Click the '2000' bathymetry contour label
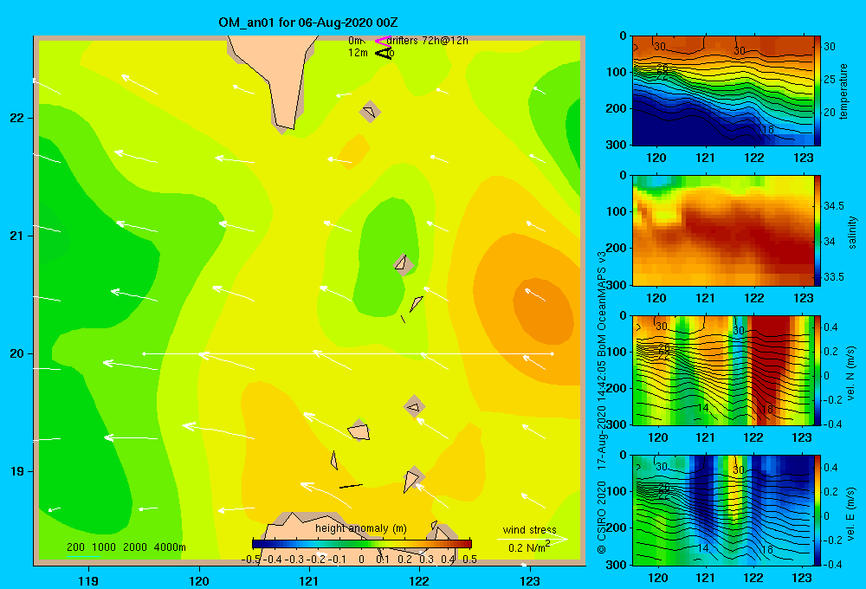 (135, 547)
